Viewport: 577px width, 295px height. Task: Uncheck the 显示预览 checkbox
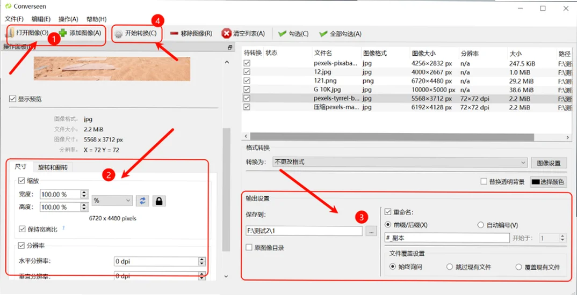[x=13, y=99]
